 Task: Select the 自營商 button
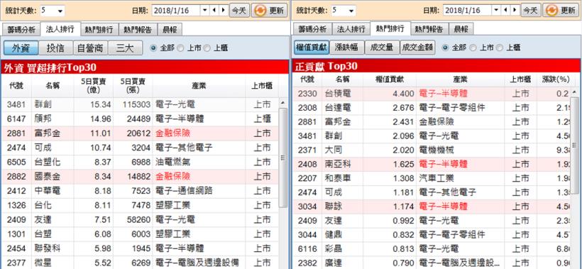pyautogui.click(x=91, y=48)
